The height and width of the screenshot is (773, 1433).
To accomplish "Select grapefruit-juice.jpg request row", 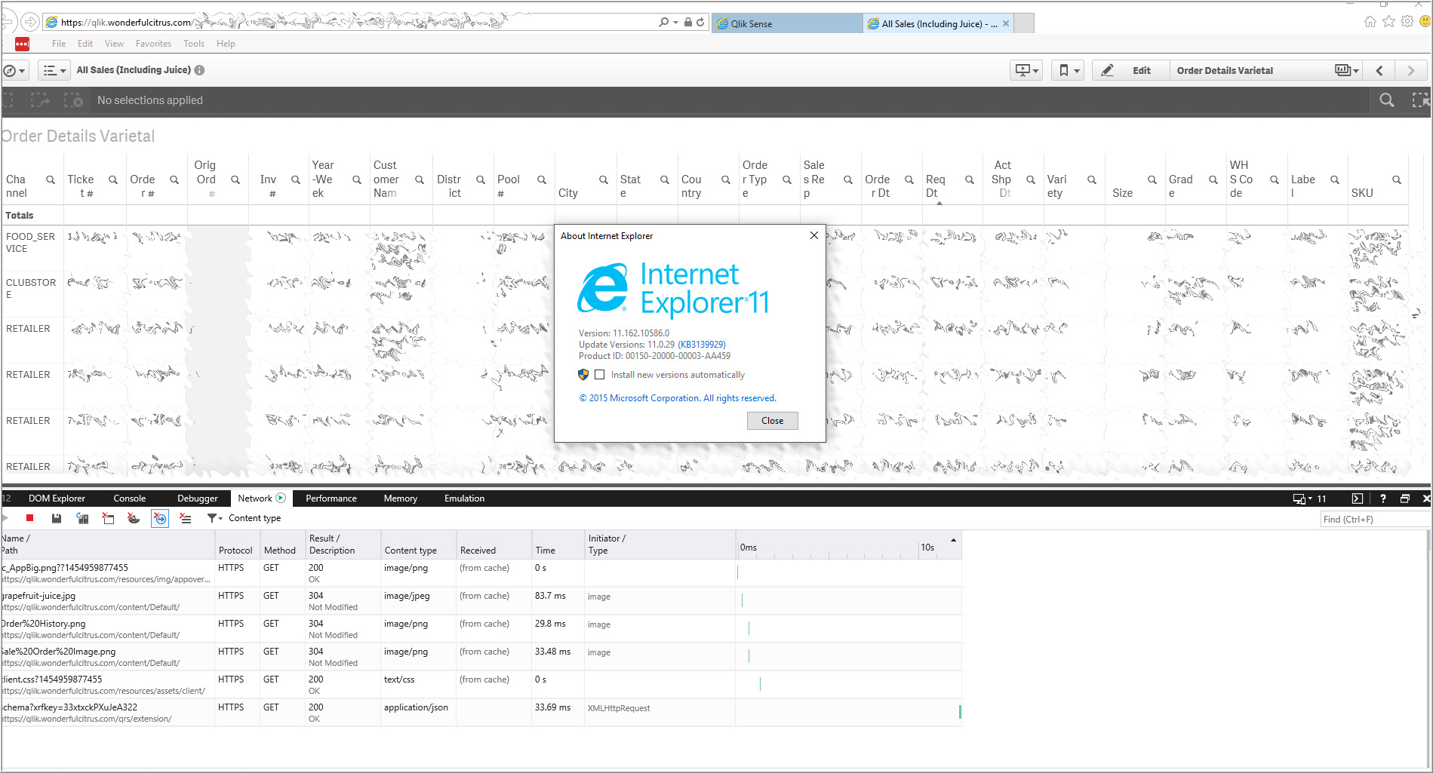I will (x=481, y=601).
